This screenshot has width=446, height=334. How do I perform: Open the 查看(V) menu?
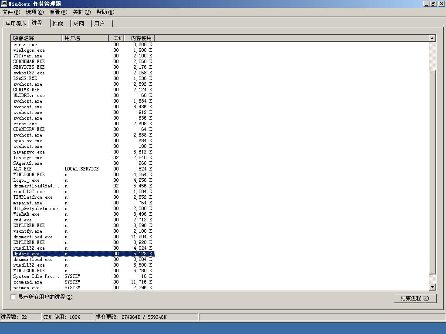tap(58, 12)
